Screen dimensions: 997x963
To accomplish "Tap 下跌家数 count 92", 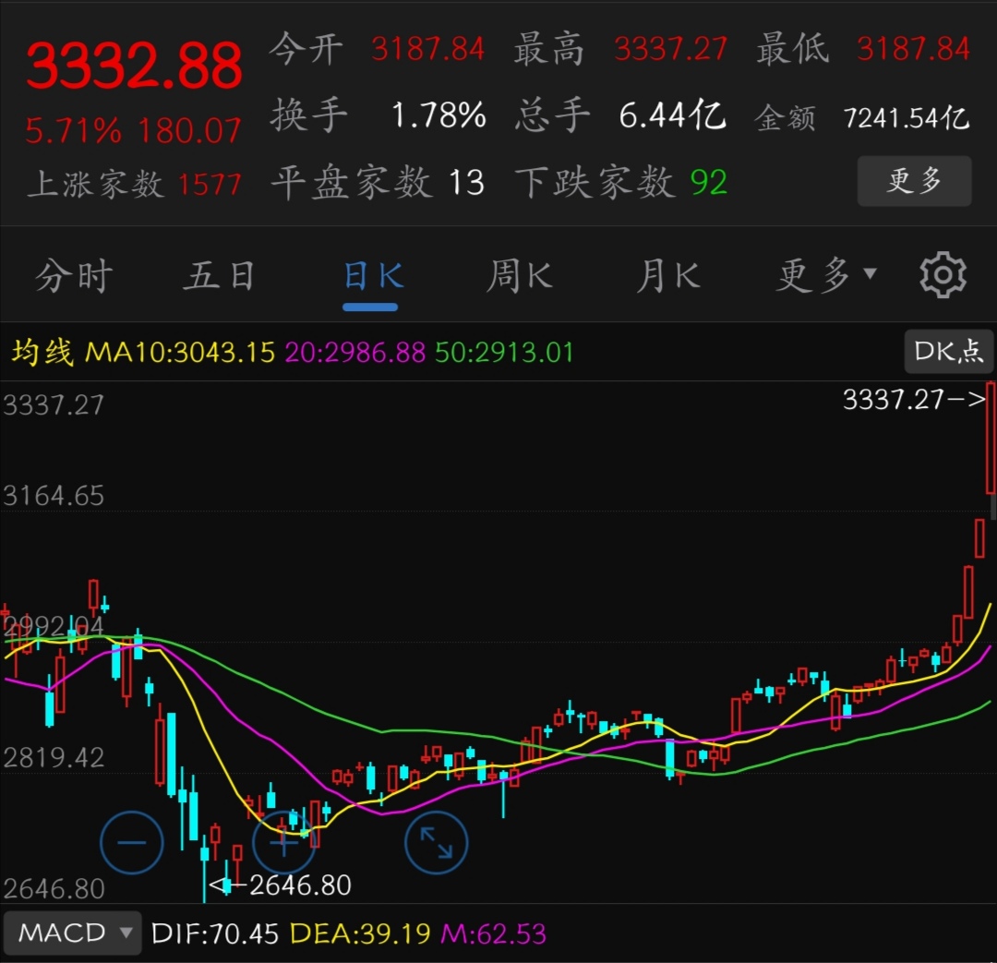I will (x=708, y=183).
